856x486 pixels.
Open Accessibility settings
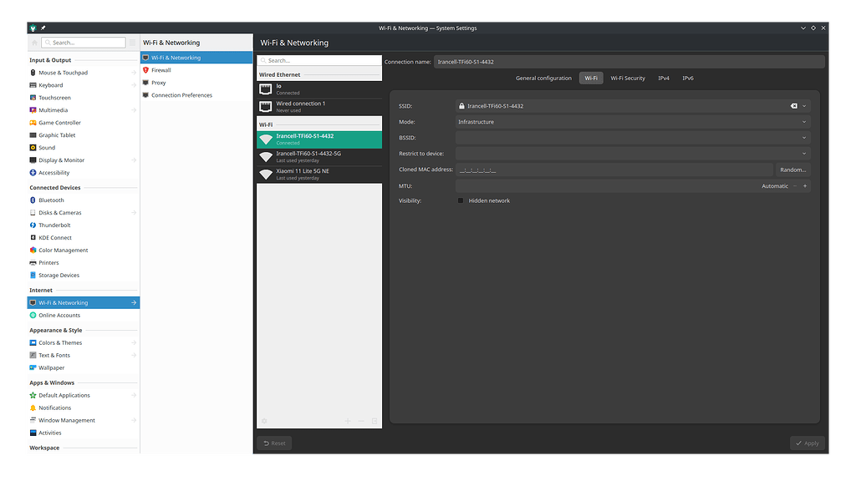[x=83, y=173]
